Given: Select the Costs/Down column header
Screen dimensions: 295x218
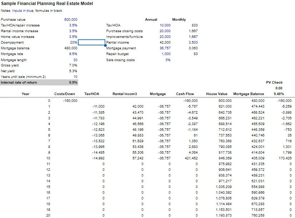Looking at the screenshot, I should 65,94.
